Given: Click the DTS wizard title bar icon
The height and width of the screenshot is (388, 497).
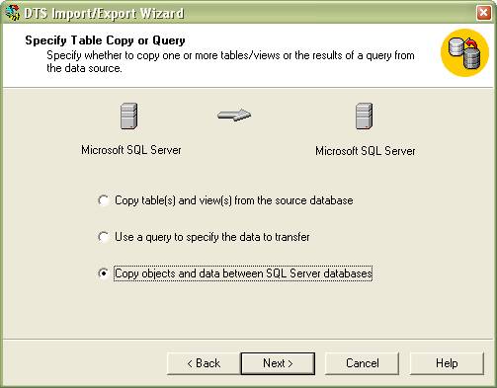Looking at the screenshot, I should (x=13, y=13).
